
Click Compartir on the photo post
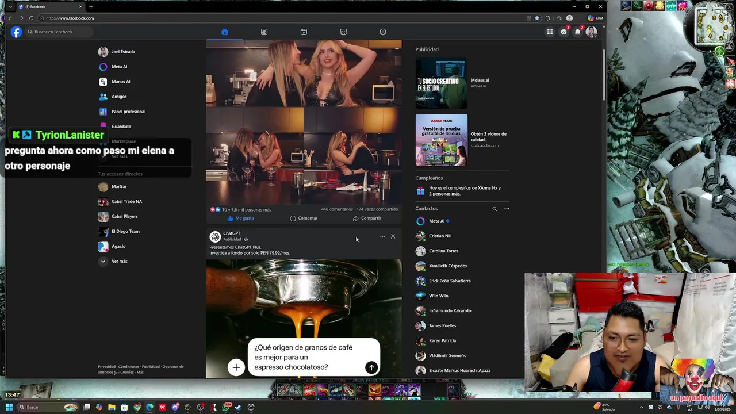(367, 218)
